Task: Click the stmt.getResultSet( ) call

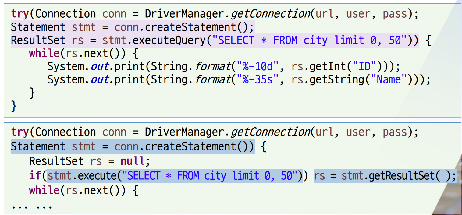Action: pos(398,176)
